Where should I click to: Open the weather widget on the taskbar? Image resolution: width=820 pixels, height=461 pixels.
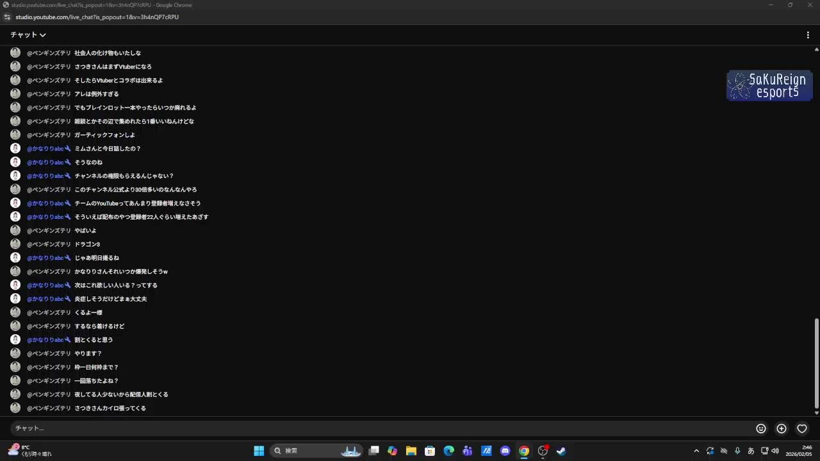point(29,451)
